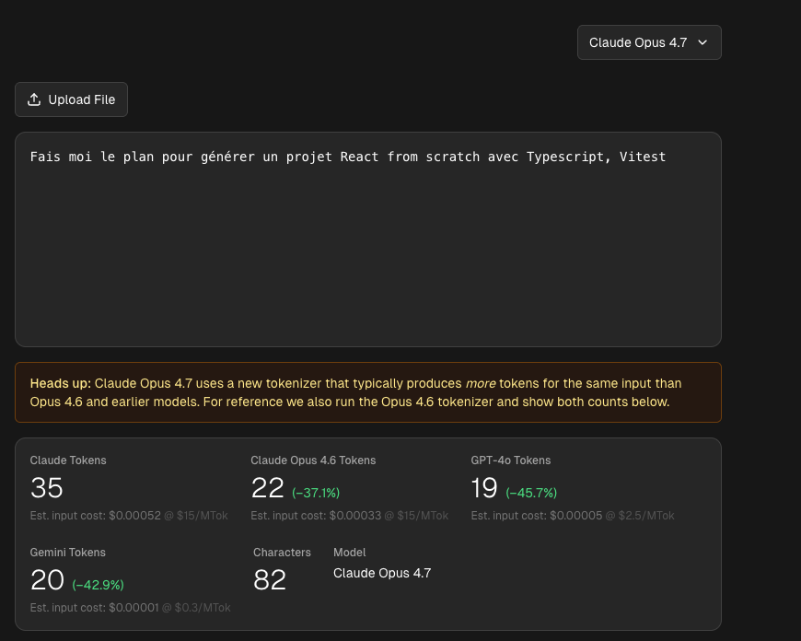The height and width of the screenshot is (641, 801).
Task: Open the Claude Opus 4.7 model dropdown
Action: pos(649,42)
